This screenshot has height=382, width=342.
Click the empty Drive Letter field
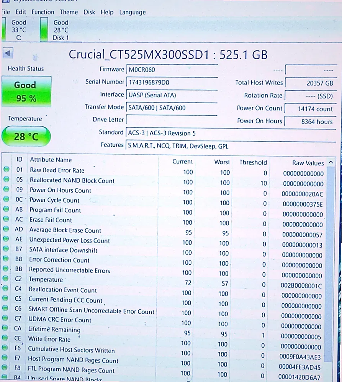pyautogui.click(x=172, y=120)
